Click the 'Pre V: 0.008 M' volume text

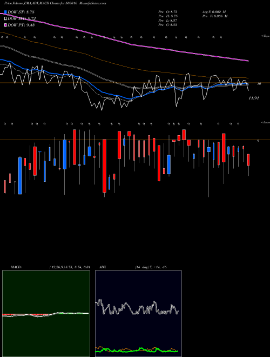(215, 16)
